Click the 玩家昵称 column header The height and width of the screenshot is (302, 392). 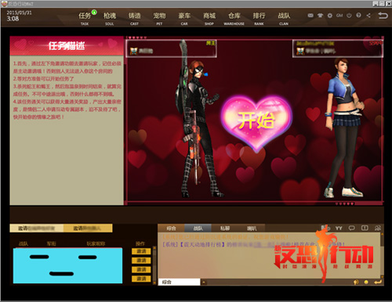[x=96, y=243]
